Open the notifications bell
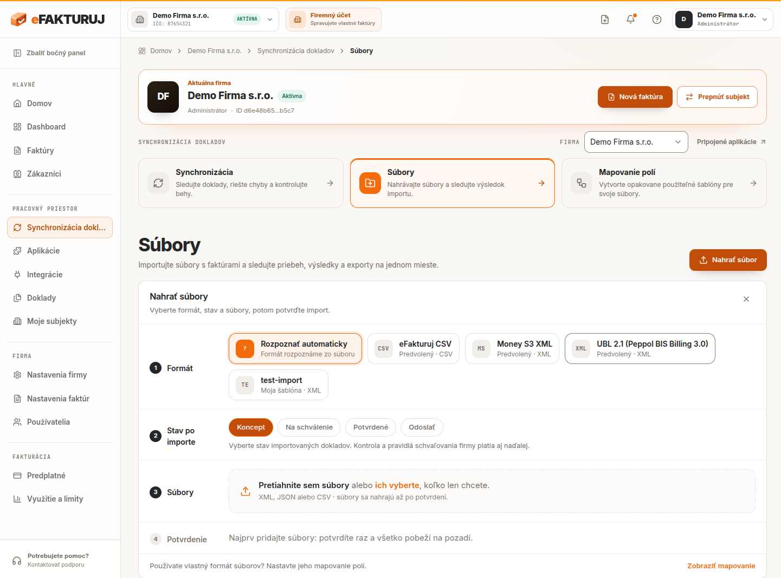This screenshot has width=781, height=578. (631, 20)
